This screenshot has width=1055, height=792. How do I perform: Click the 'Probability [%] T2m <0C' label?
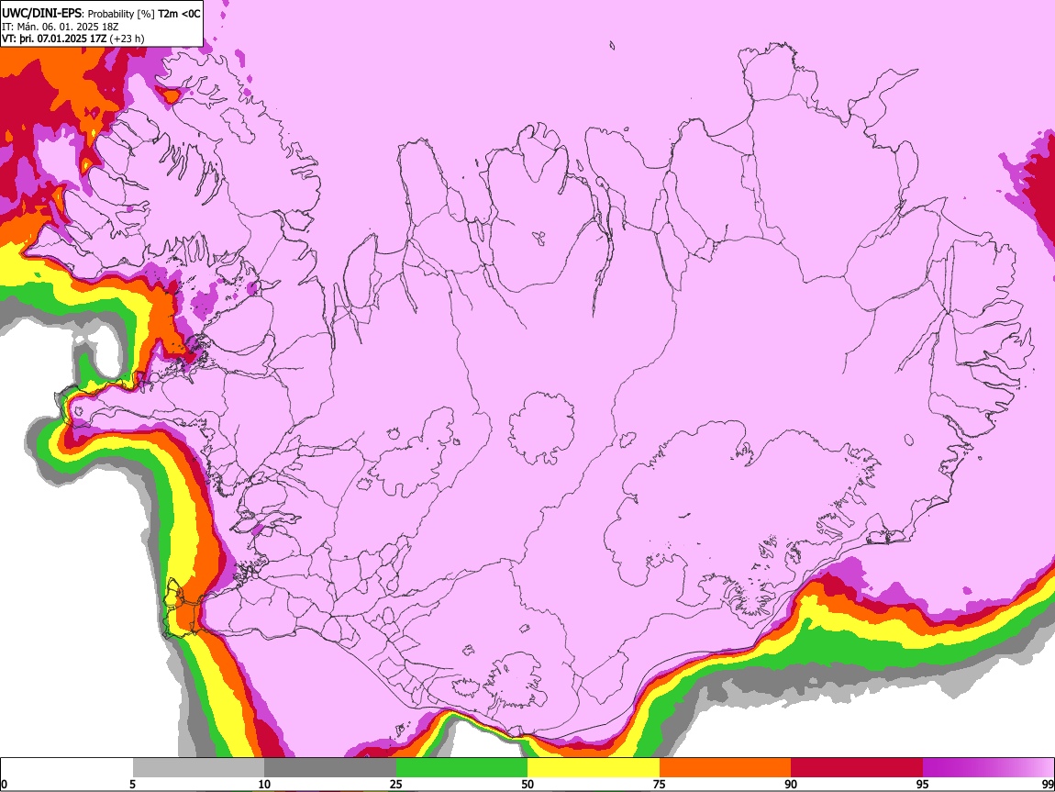[x=144, y=14]
